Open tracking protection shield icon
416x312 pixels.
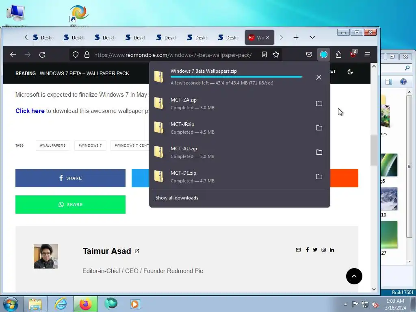click(x=76, y=55)
